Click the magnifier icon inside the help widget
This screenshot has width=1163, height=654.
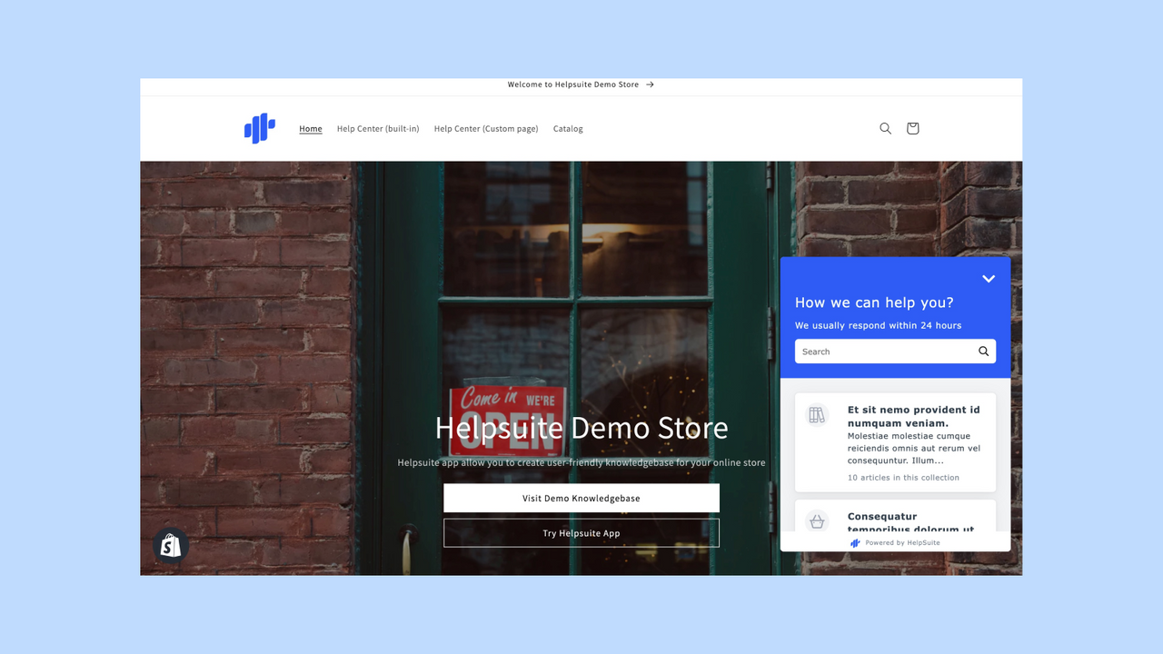point(982,351)
